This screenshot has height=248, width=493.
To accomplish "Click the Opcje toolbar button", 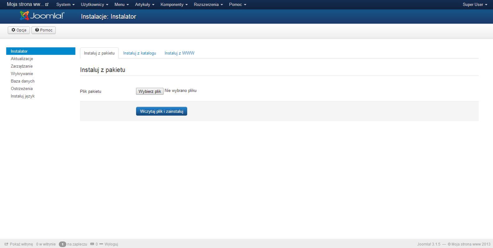I will pyautogui.click(x=19, y=30).
